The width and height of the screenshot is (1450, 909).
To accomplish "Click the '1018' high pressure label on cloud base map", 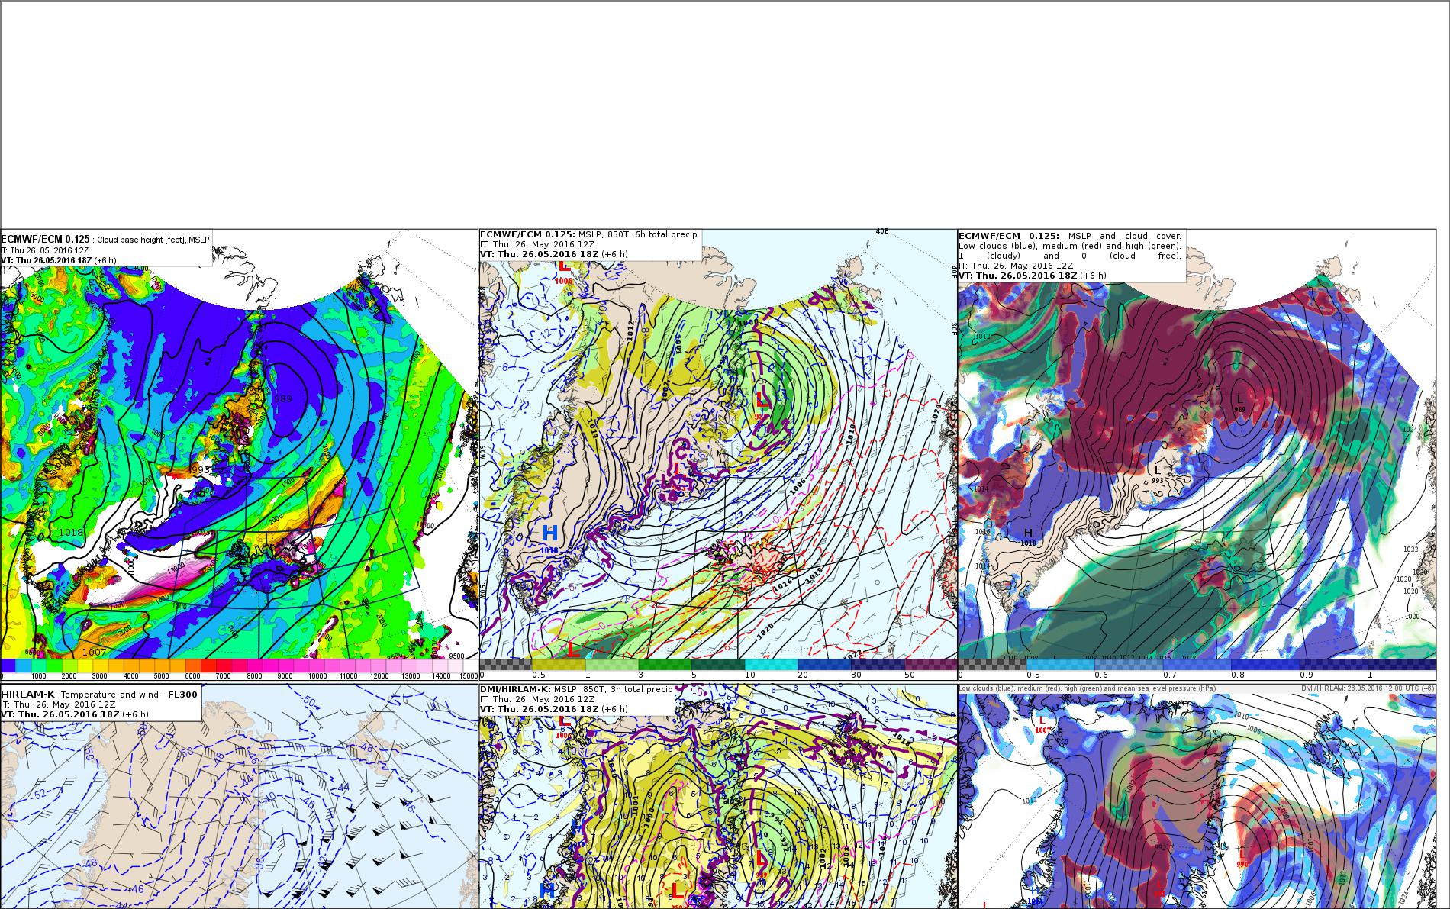I will coord(70,531).
